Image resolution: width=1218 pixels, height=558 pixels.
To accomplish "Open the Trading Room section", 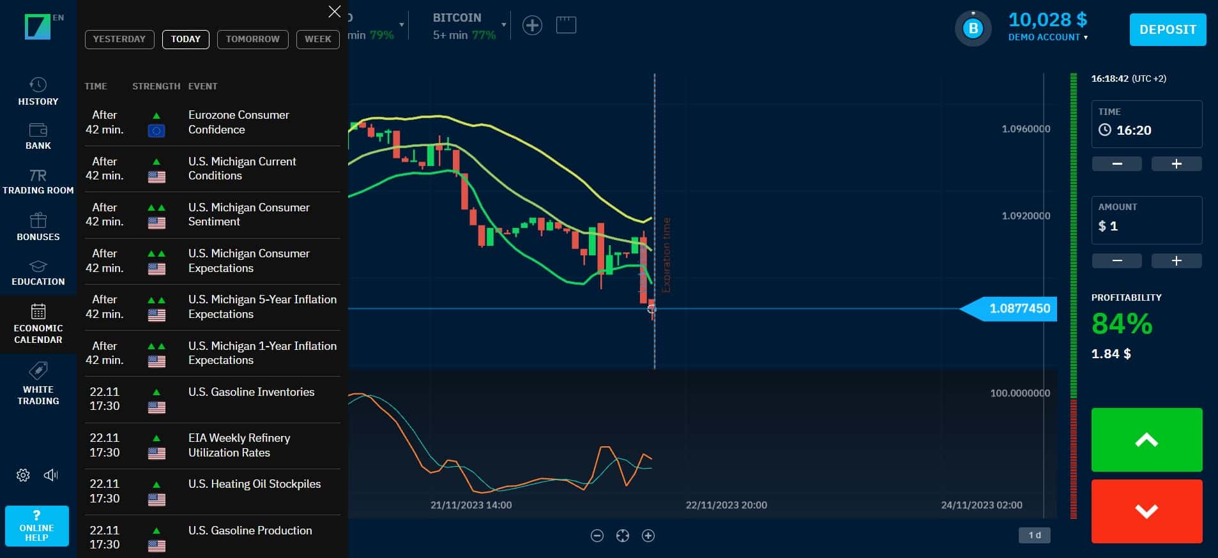I will tap(38, 181).
